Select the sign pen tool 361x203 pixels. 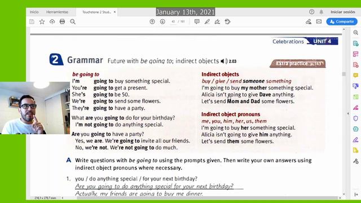pos(217,21)
